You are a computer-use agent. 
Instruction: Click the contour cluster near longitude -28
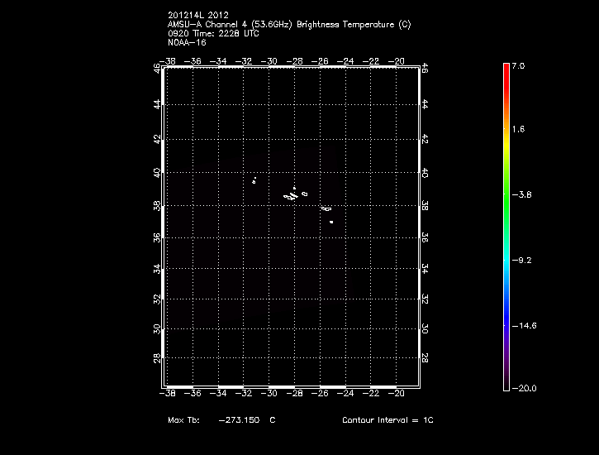(291, 195)
